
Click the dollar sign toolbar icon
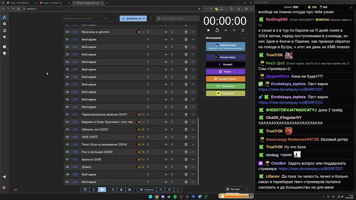point(93,189)
